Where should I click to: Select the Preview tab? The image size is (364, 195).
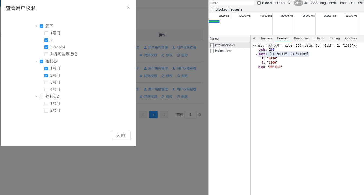point(283,38)
